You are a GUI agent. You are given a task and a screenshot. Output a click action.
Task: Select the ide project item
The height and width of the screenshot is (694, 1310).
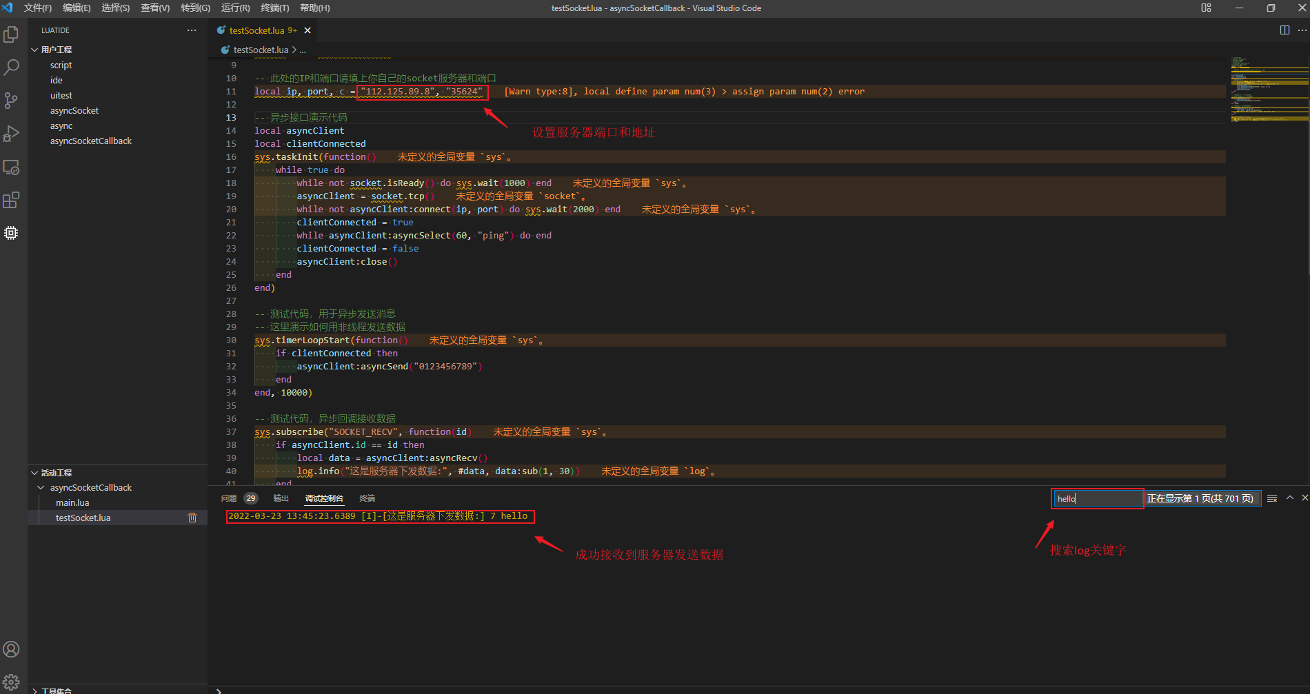(57, 80)
